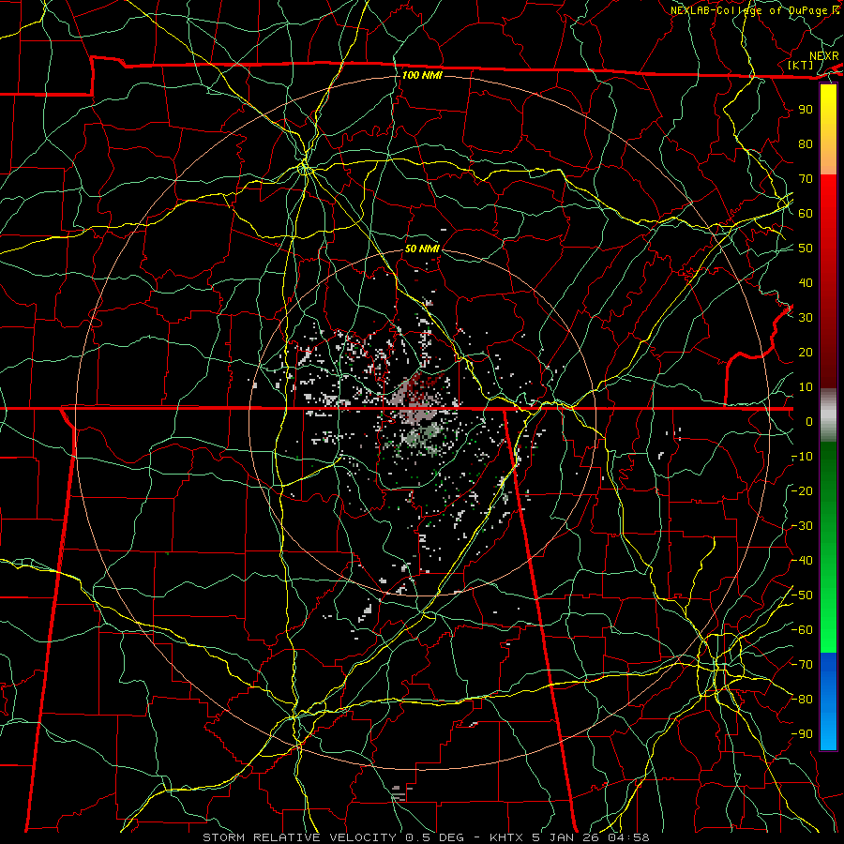Click the 80 value on the velocity scale
844x844 pixels.
click(806, 143)
